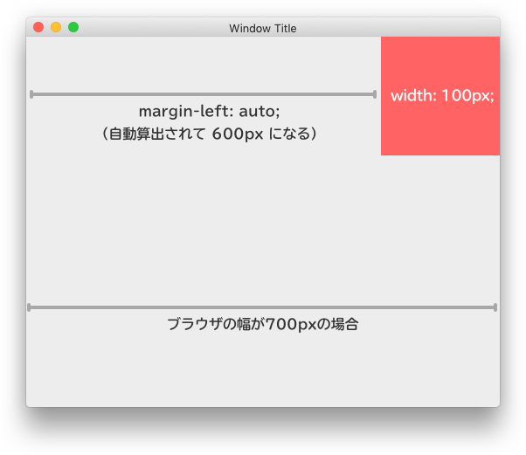This screenshot has width=526, height=455.
Task: Click the right end cap of lower width line
Action: [495, 307]
